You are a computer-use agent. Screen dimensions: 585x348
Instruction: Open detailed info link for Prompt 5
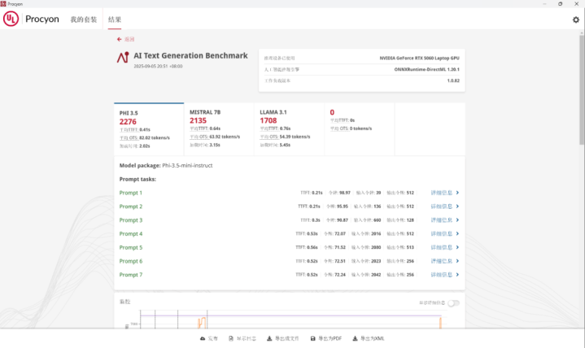(441, 247)
